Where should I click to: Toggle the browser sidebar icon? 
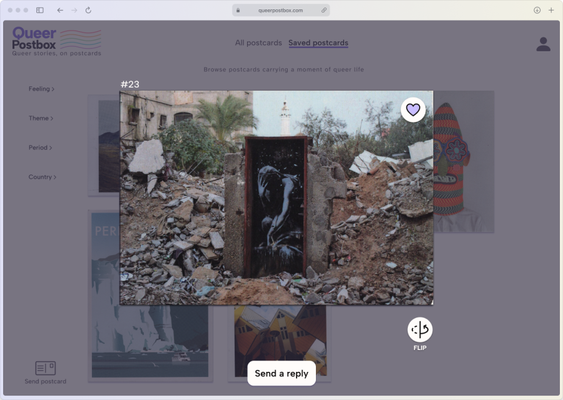click(40, 11)
